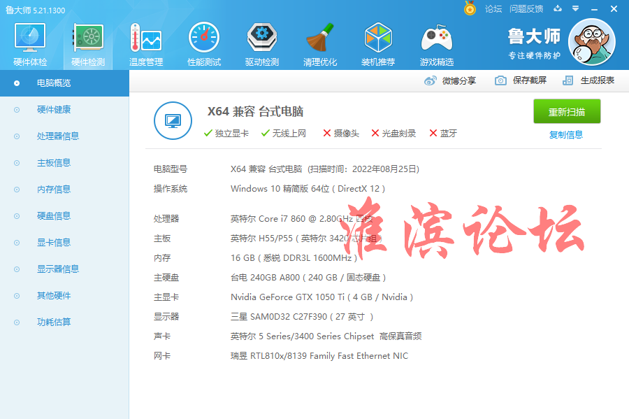
Task: Click the 蓝牙 unavailable indicator
Action: click(x=443, y=133)
